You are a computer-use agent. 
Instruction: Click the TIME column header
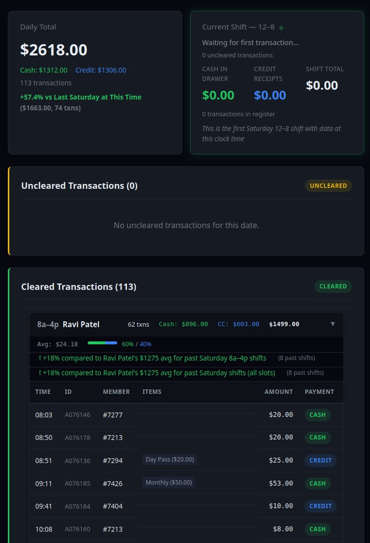point(43,391)
